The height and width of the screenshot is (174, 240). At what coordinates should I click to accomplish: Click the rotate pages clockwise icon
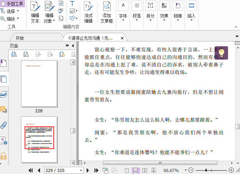50,54
